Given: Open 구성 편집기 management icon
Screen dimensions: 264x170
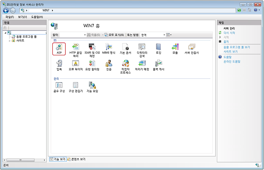Looking at the screenshot, I should click(x=76, y=87).
